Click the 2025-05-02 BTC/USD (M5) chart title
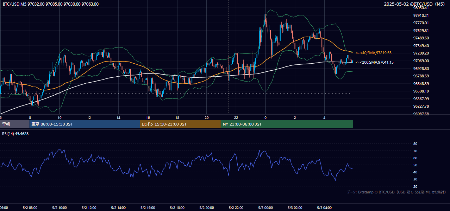450x211 pixels. point(415,4)
